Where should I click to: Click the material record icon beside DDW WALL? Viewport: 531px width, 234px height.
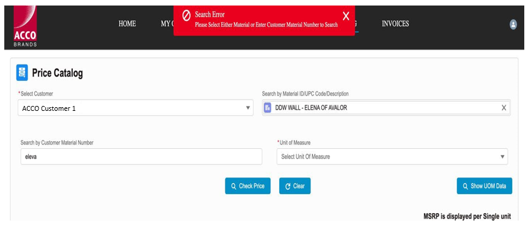(x=267, y=108)
